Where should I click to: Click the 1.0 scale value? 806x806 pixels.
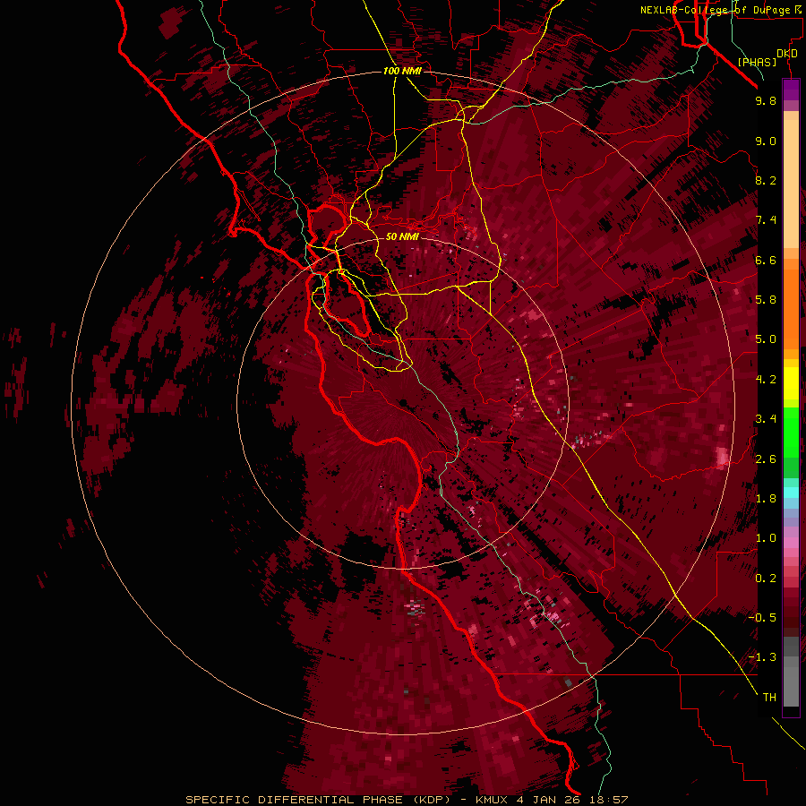pos(766,538)
